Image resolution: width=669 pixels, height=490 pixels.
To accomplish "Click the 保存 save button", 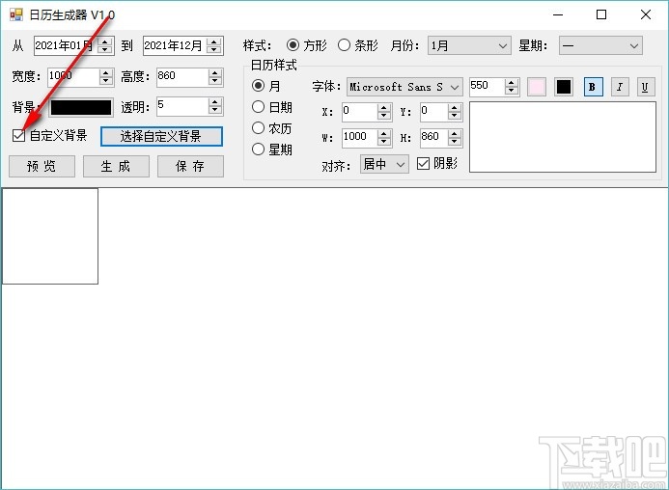I will (x=190, y=166).
